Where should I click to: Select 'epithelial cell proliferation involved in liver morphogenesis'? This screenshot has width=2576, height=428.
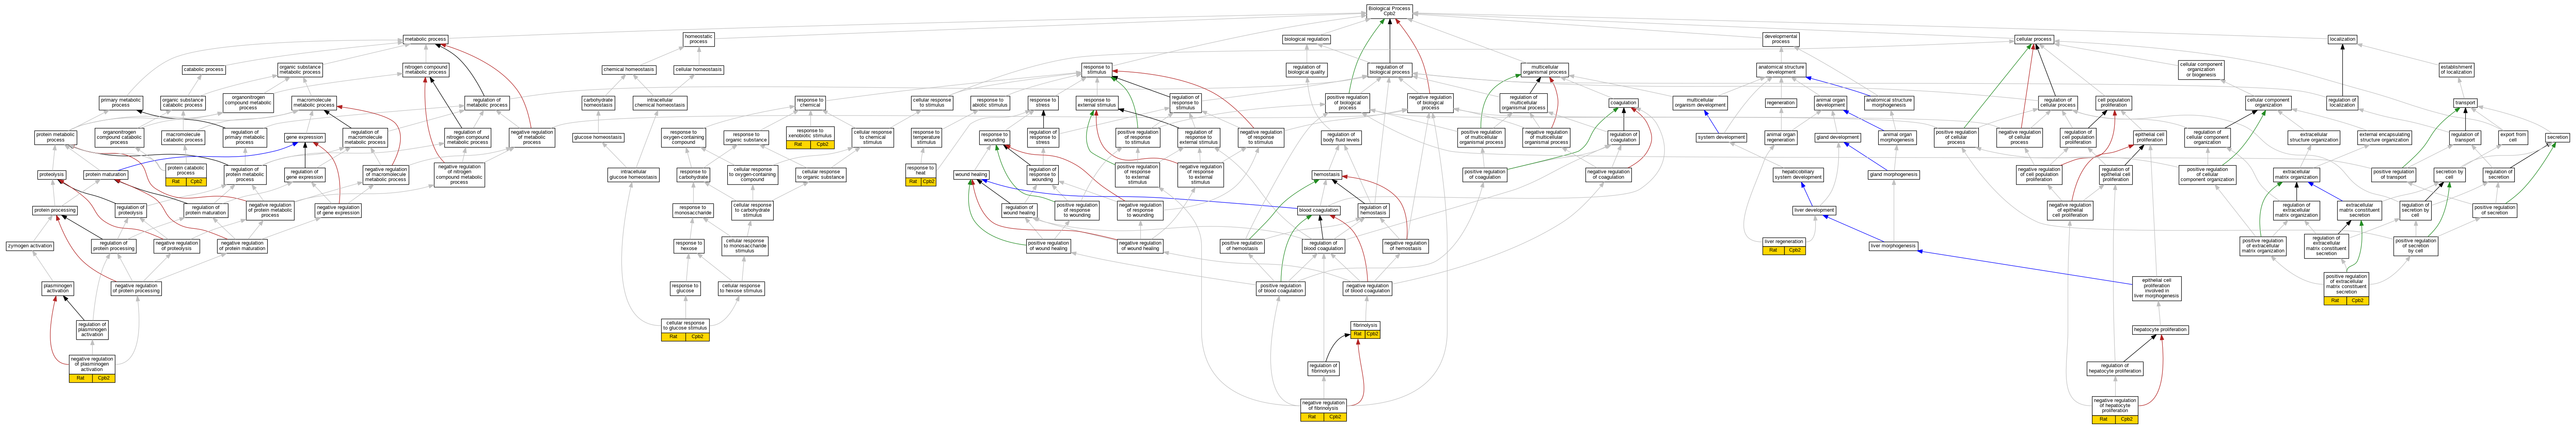[x=2155, y=288]
